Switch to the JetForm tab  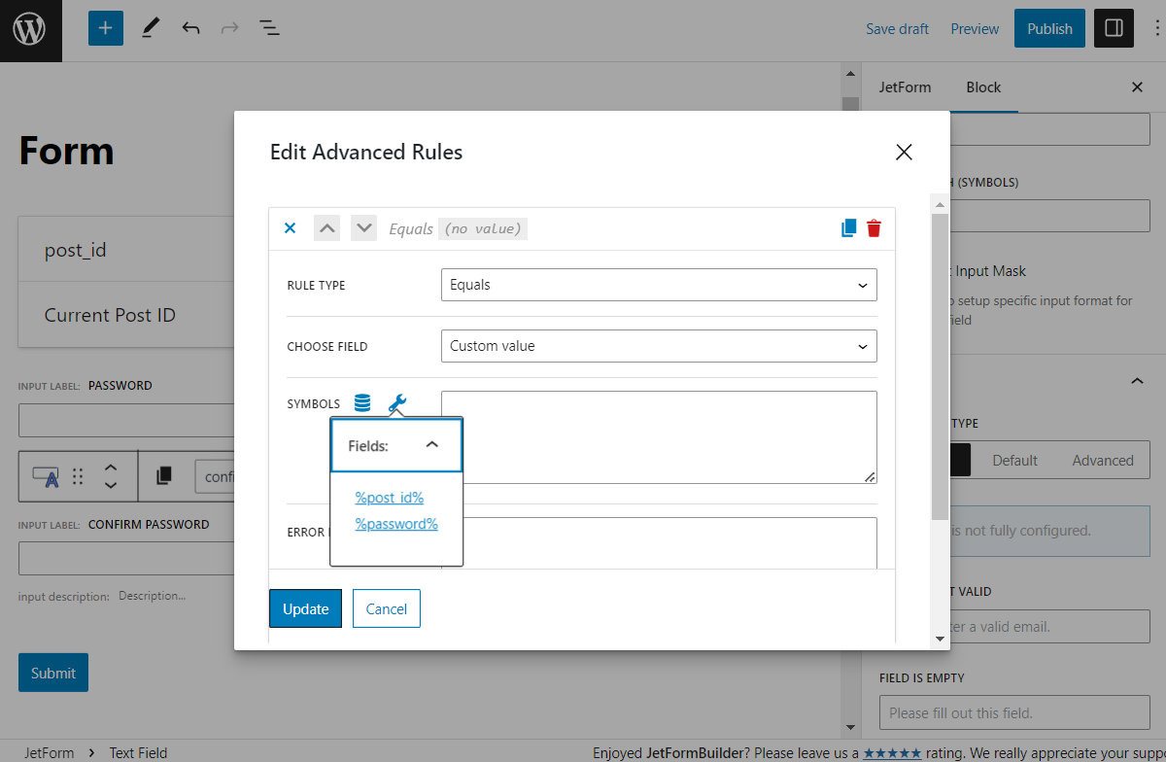pos(905,87)
